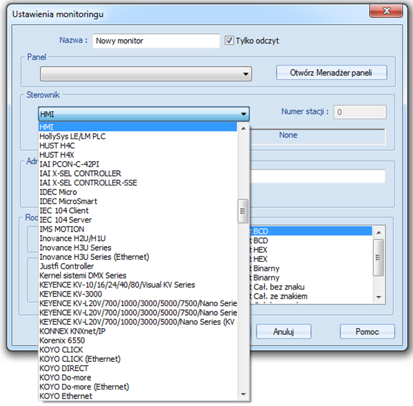Viewport: 413px width, 406px height.
Task: Pick Inovance H3U Series (Ethernet)
Action: 138,257
